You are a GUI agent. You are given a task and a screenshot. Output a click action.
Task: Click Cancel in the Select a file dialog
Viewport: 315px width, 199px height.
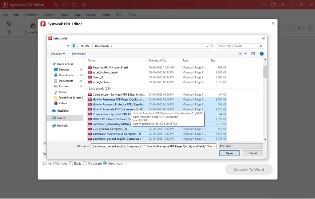coord(253,153)
